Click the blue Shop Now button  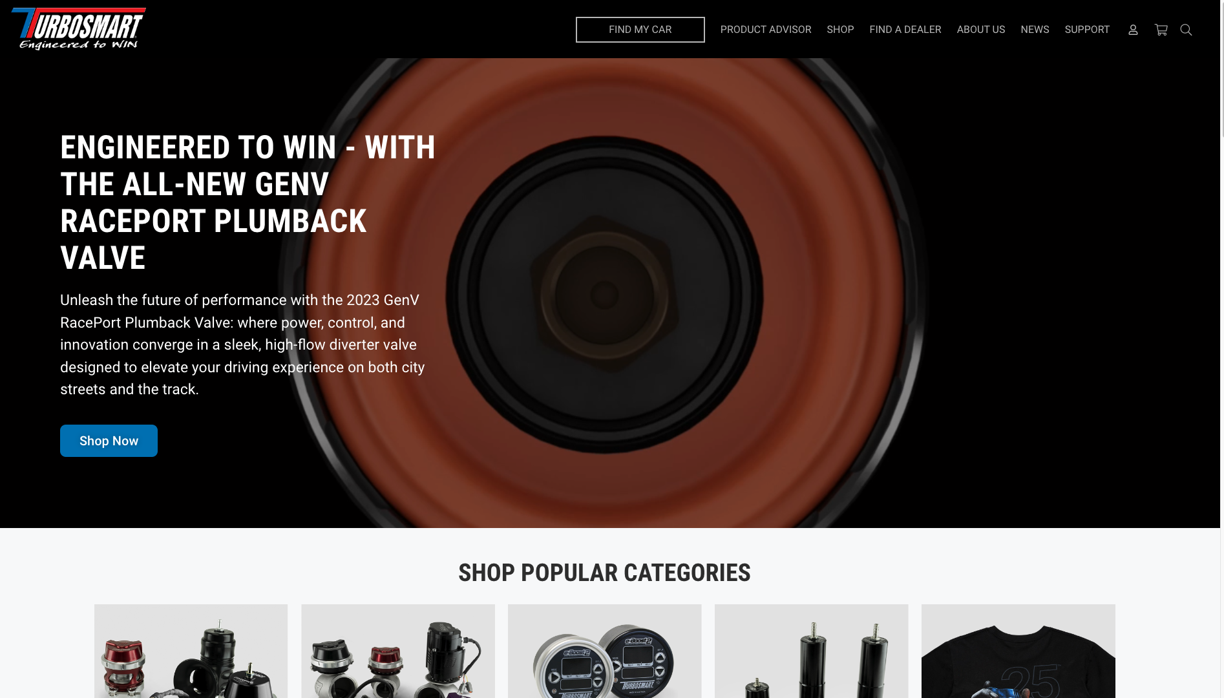tap(109, 441)
